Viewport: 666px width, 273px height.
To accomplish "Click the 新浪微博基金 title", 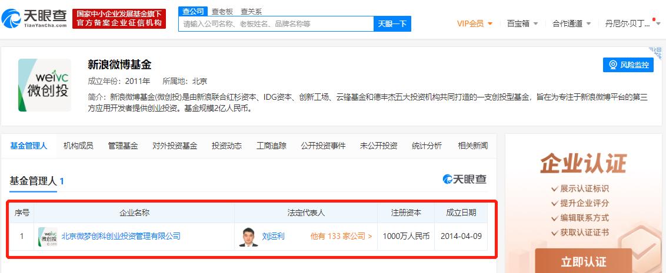I will click(119, 65).
